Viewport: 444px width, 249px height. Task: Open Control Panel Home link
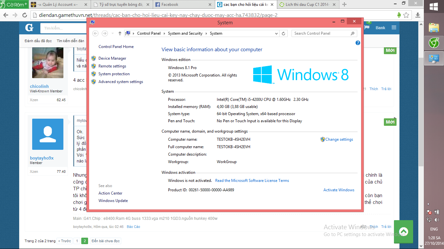[x=116, y=47]
